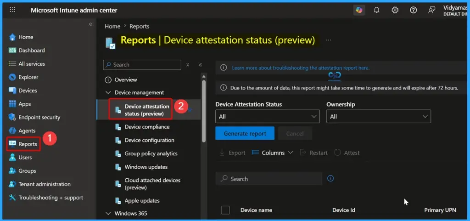Image resolution: width=470 pixels, height=221 pixels.
Task: Launch the Copilot icon in header
Action: [359, 10]
